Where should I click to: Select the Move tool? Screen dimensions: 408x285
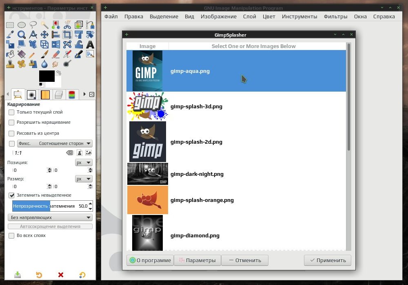pyautogui.click(x=44, y=35)
